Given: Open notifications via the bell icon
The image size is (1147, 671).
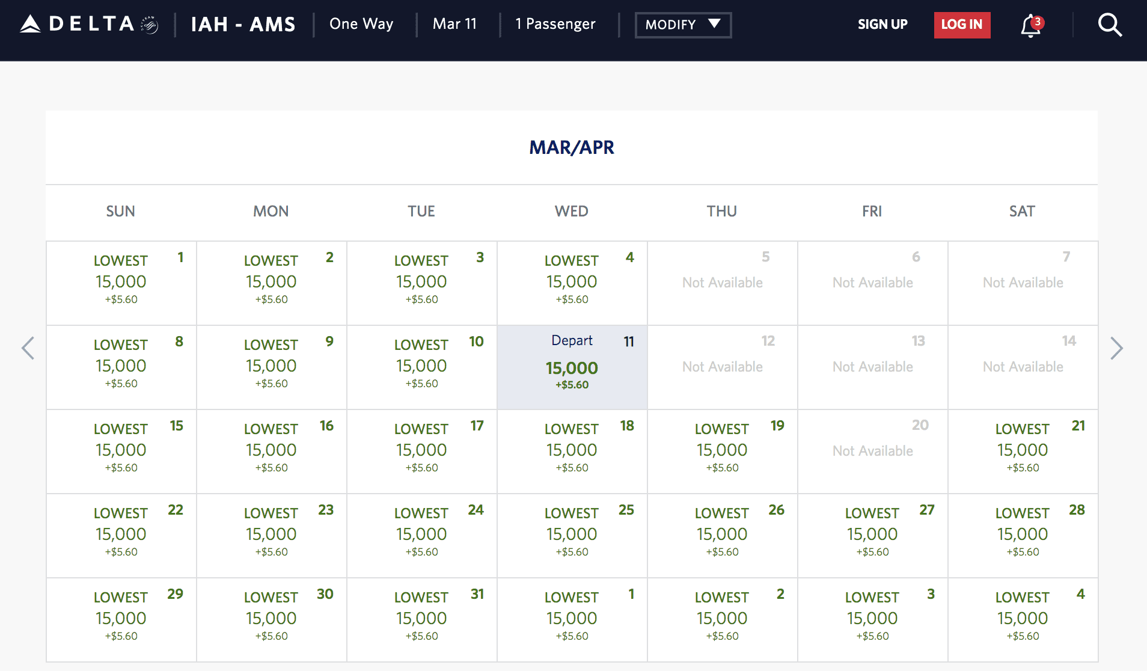Looking at the screenshot, I should coord(1030,25).
